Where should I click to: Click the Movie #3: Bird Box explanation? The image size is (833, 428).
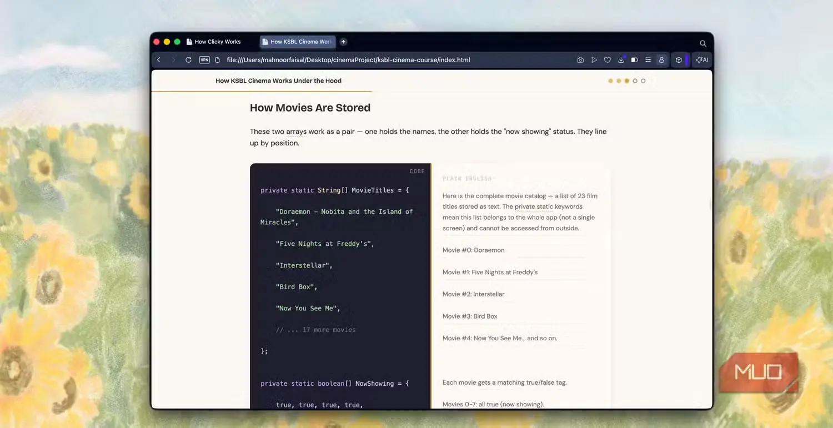tap(470, 316)
